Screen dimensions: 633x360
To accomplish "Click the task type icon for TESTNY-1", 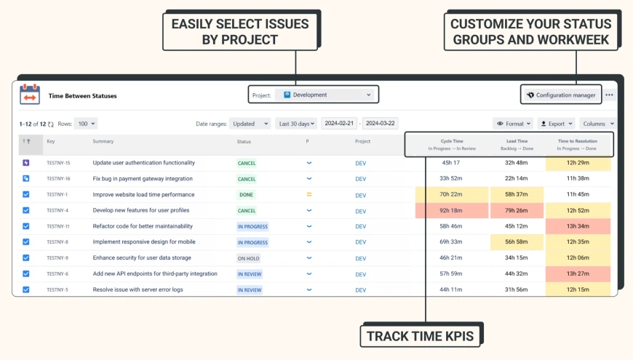I will 26,194.
